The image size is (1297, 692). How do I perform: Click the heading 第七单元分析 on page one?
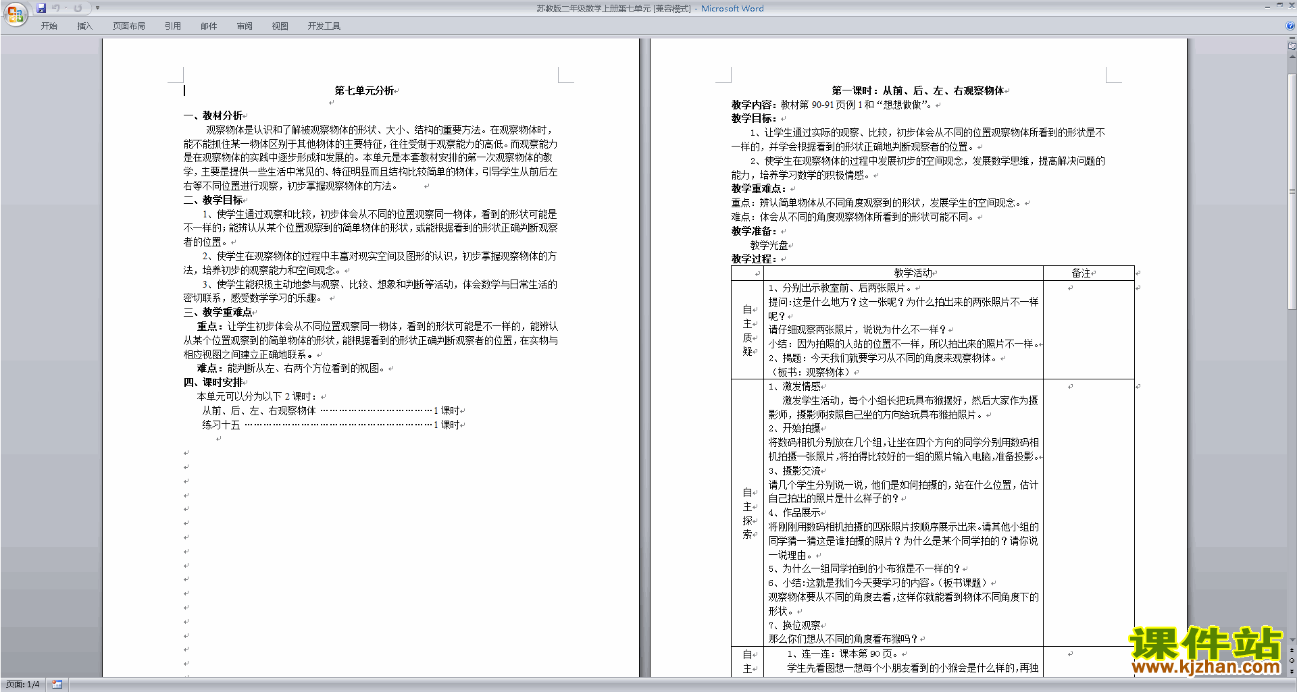pyautogui.click(x=364, y=90)
